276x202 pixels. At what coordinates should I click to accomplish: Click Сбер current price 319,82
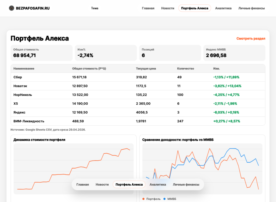(x=141, y=77)
